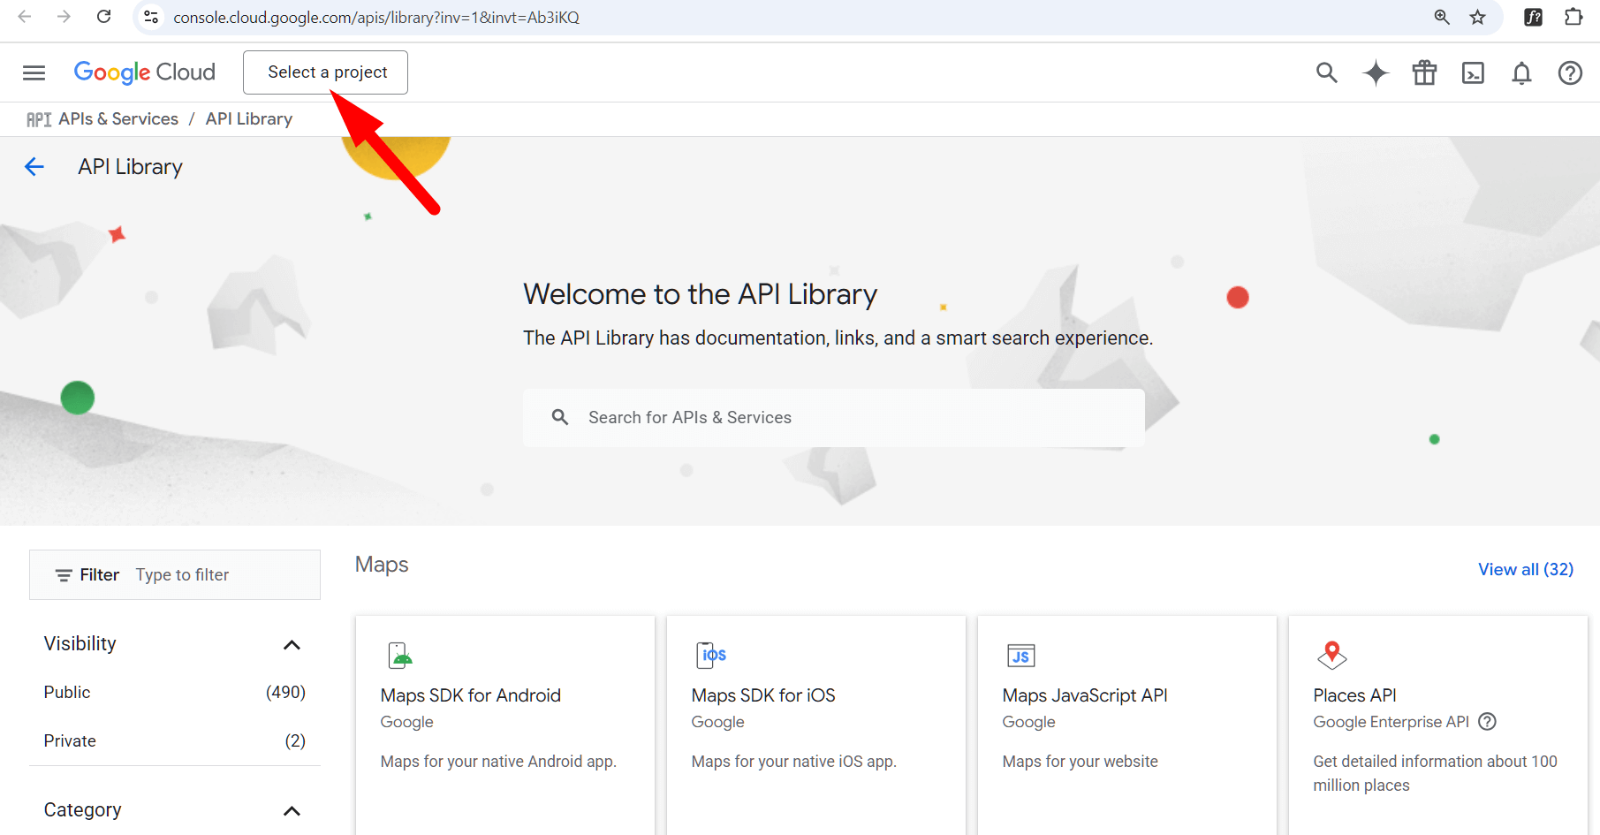The height and width of the screenshot is (835, 1600).
Task: Click the search magnifier in the header
Action: (x=1326, y=72)
